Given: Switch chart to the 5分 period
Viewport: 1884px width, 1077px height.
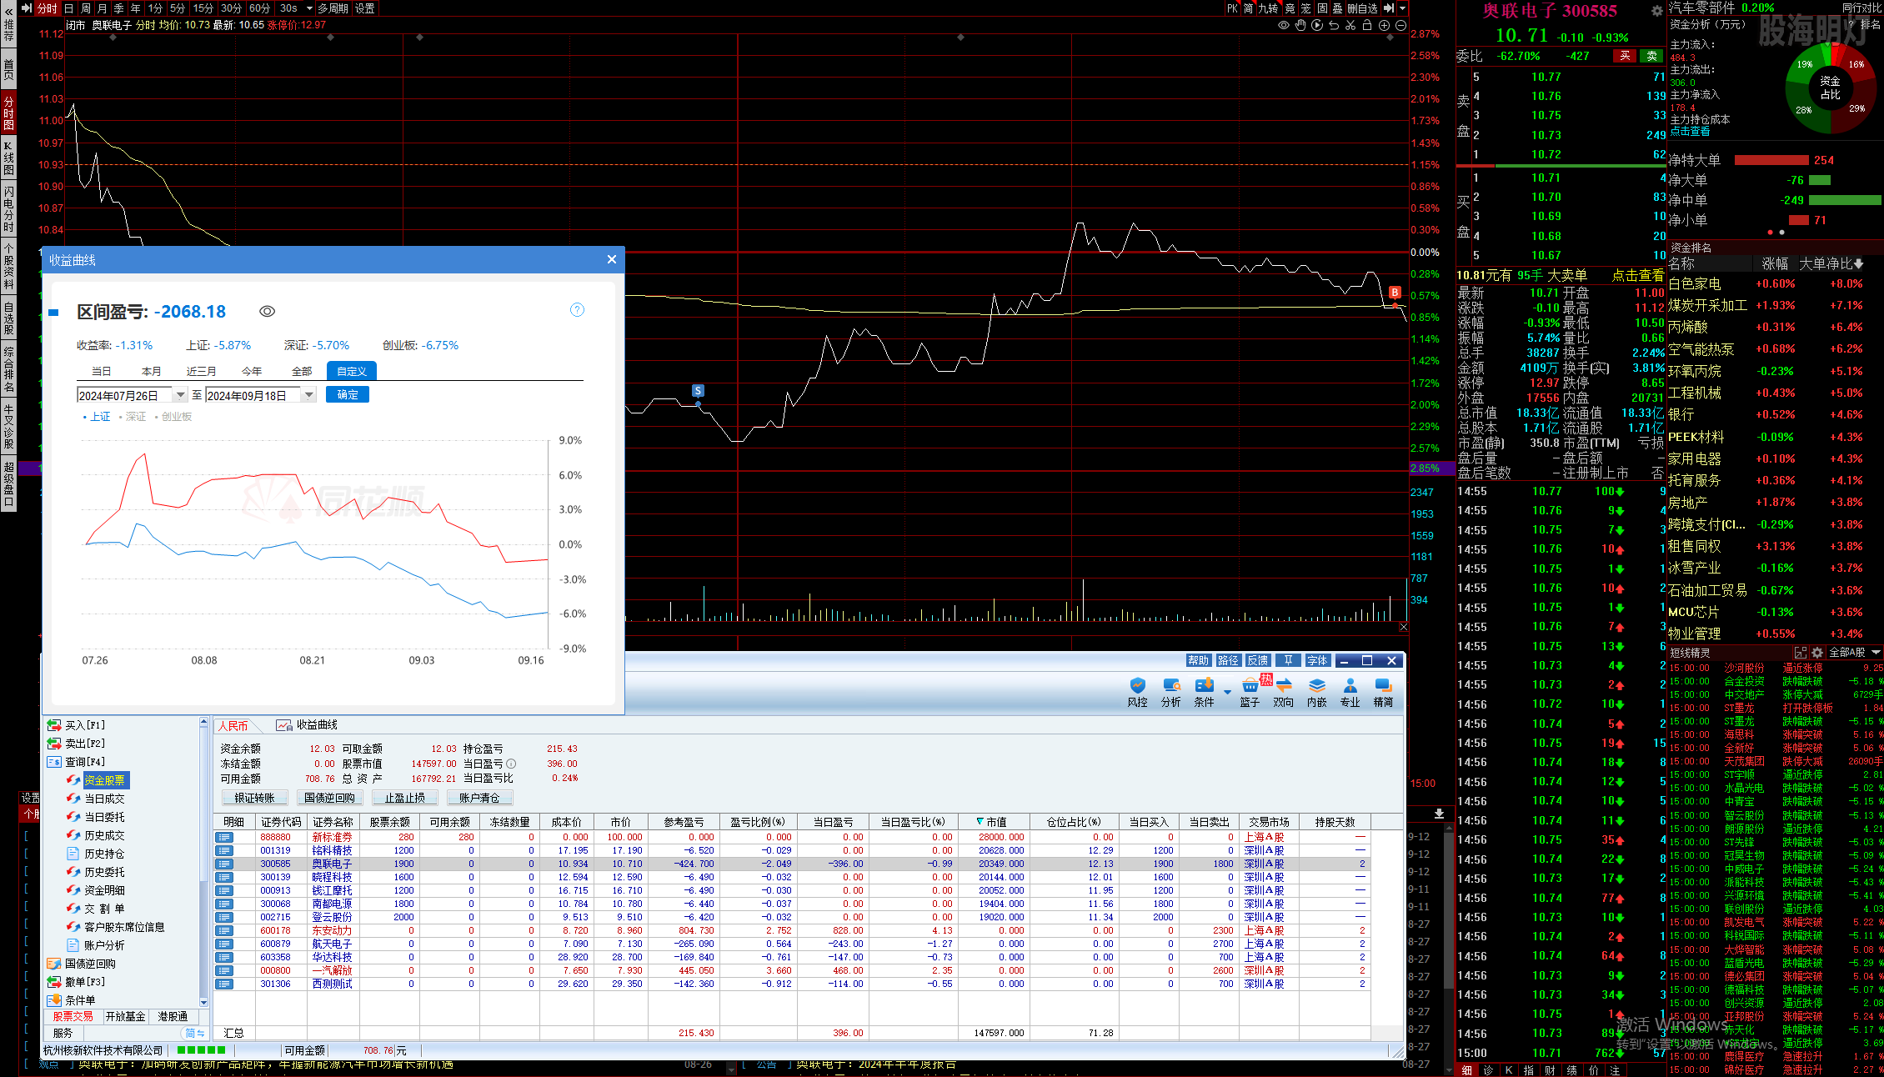Looking at the screenshot, I should pyautogui.click(x=178, y=8).
